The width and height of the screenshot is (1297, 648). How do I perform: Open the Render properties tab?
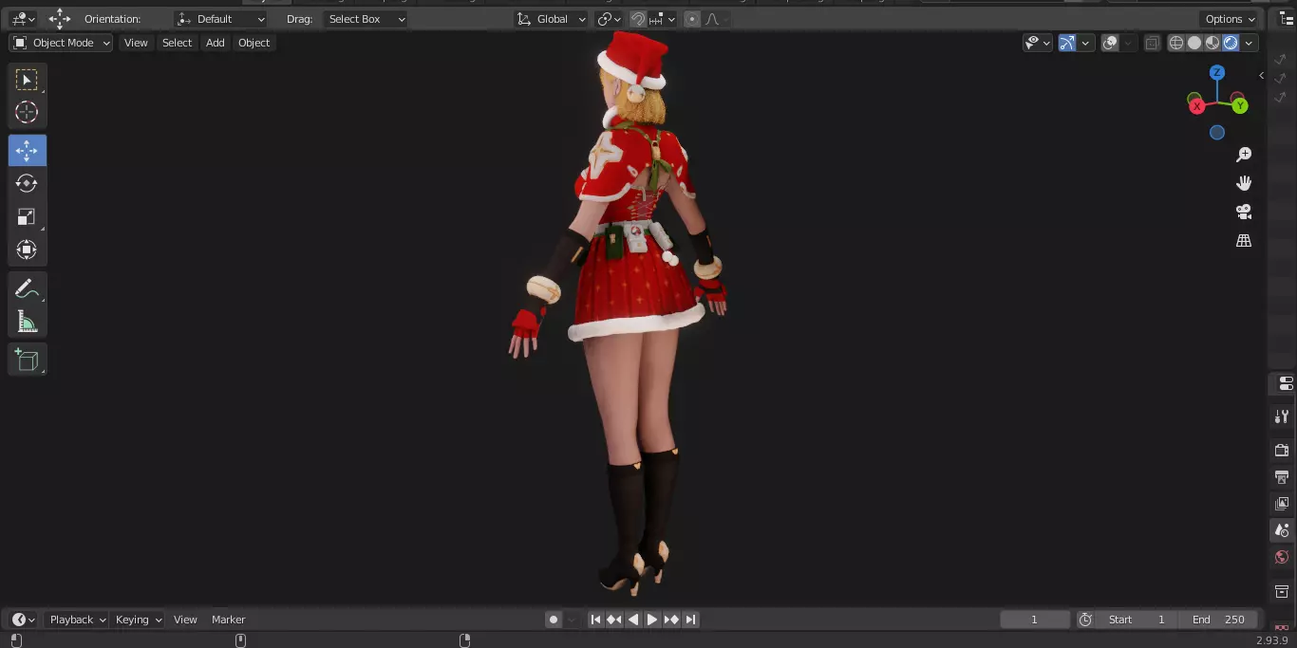pos(1283,450)
